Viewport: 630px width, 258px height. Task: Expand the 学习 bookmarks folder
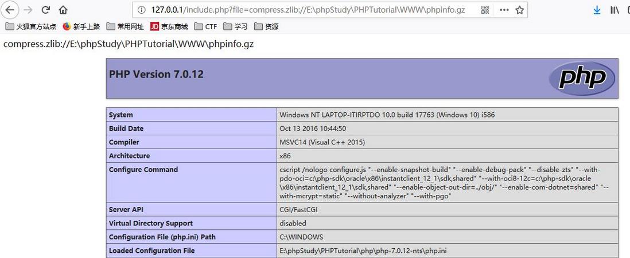[x=236, y=26]
